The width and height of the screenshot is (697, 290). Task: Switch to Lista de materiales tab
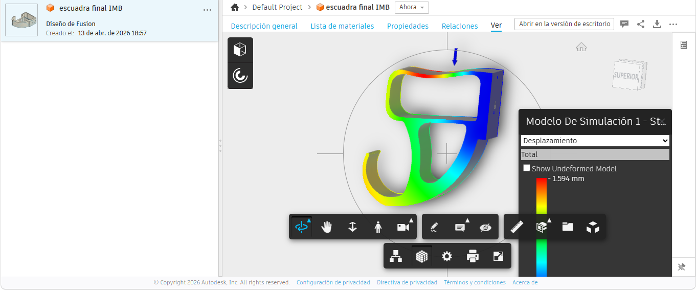[342, 26]
